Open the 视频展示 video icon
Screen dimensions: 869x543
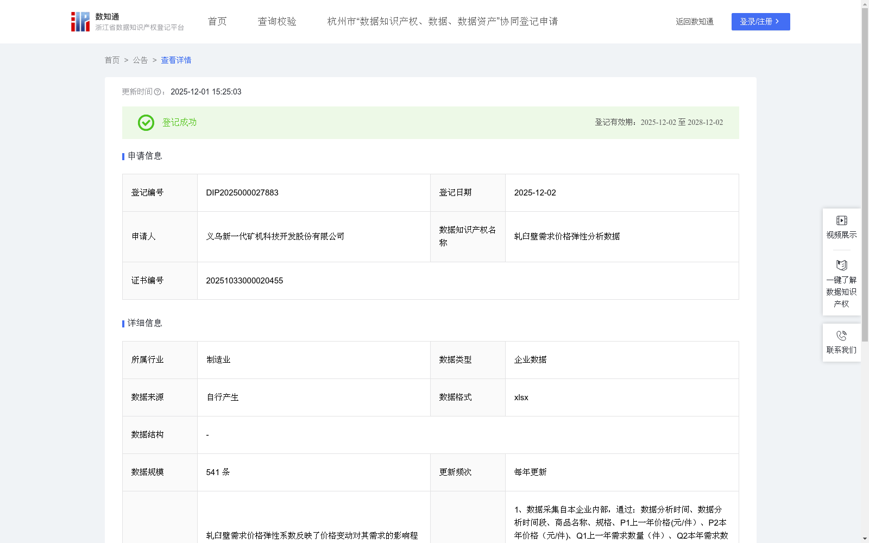click(x=842, y=220)
